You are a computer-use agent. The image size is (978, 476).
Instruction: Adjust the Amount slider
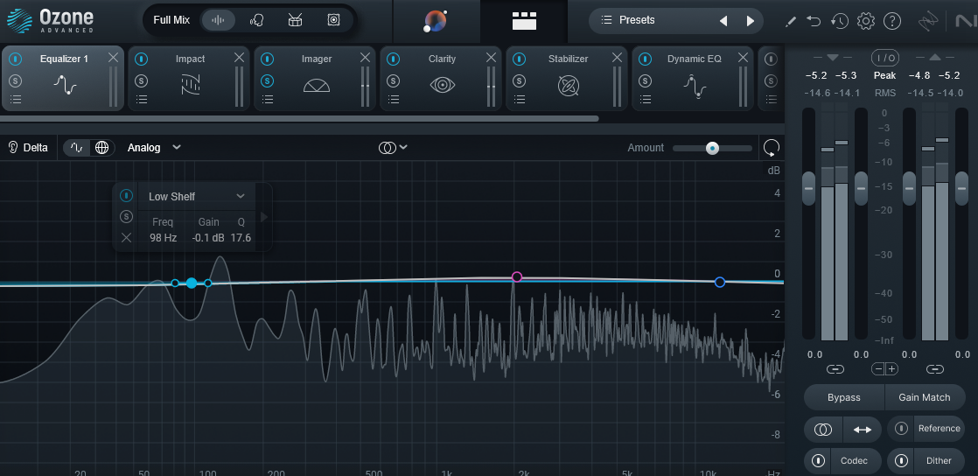point(712,148)
